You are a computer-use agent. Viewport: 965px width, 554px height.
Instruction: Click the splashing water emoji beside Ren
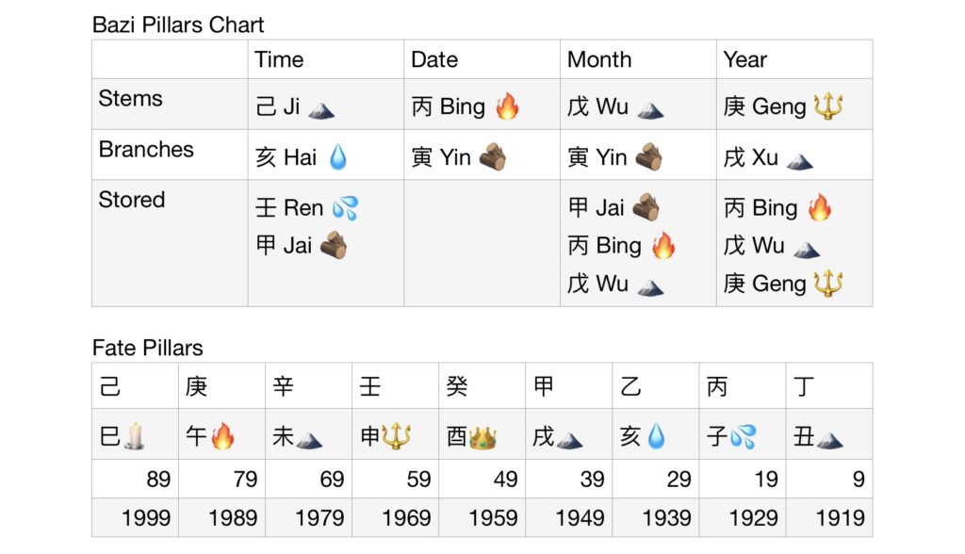tap(345, 208)
